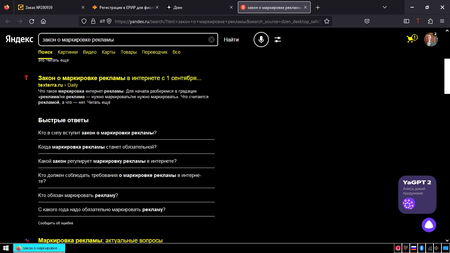Save page to Pocket
450x253 pixels.
(367, 21)
